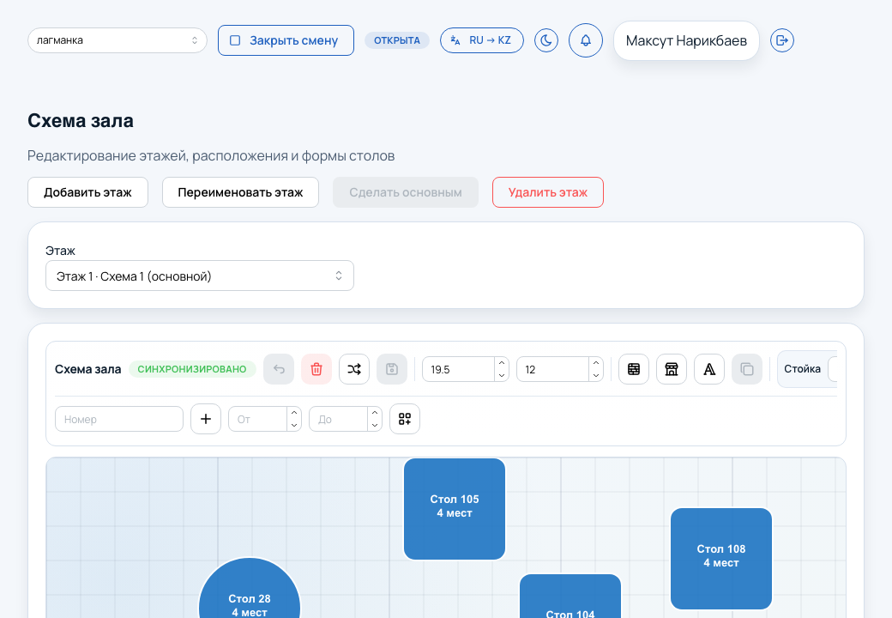Click 'Добавить этаж' button

[87, 192]
